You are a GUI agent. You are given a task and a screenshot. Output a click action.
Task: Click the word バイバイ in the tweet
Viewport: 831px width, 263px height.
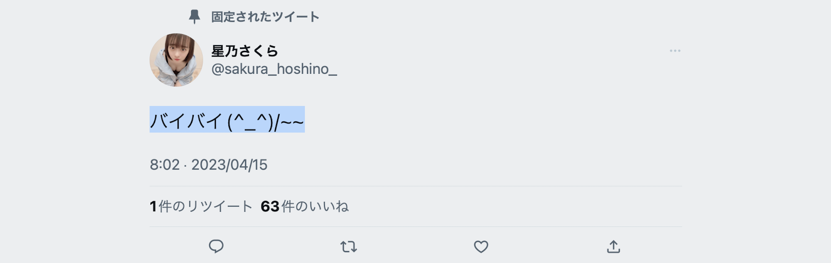click(x=186, y=121)
